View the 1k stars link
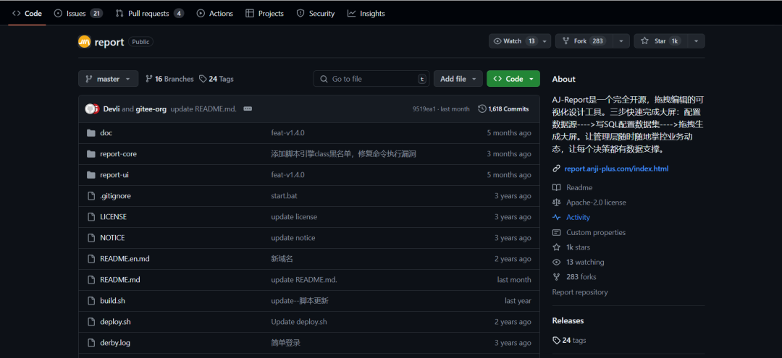Viewport: 782px width, 358px height. click(578, 247)
